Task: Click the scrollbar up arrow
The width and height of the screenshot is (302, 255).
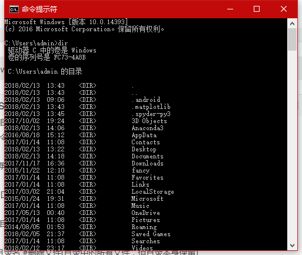Action: point(292,24)
